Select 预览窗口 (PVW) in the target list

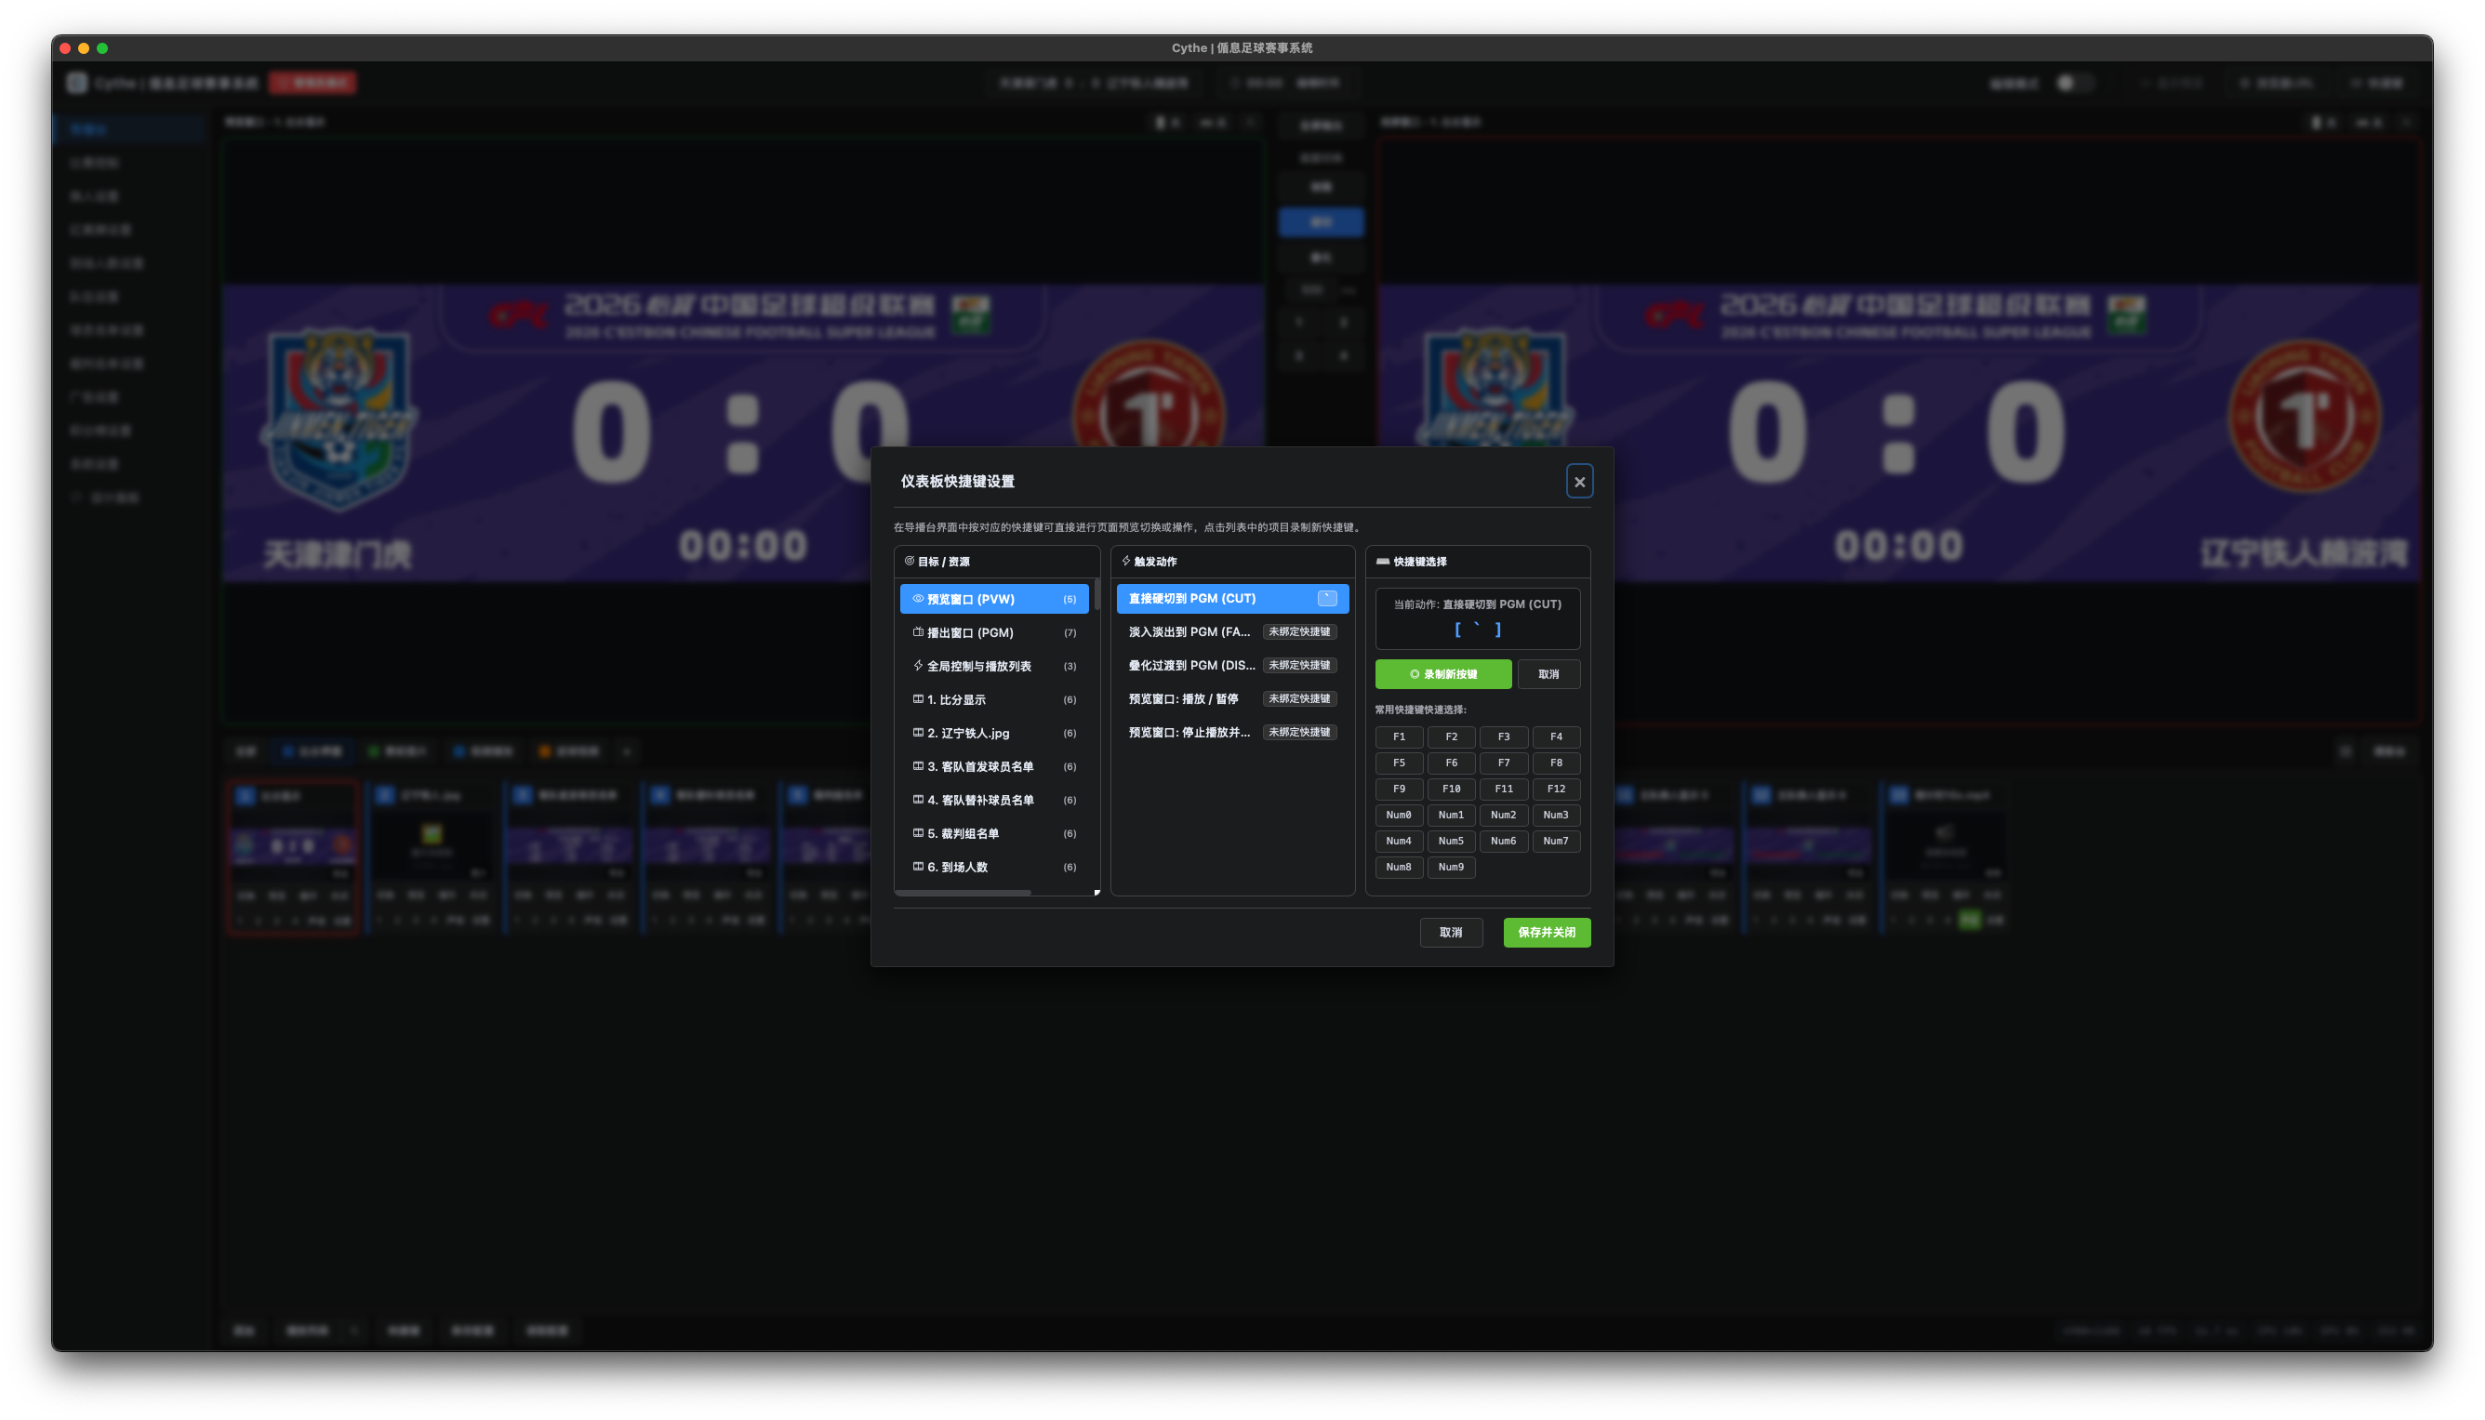click(994, 599)
